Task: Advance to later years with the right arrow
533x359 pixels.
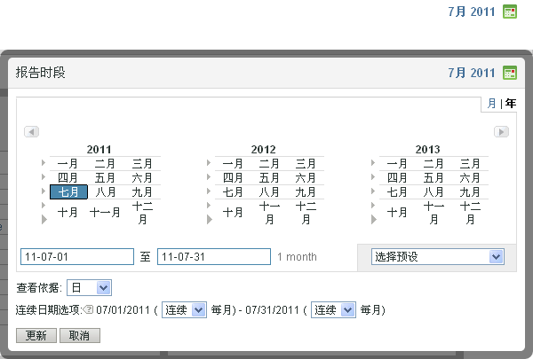Action: pos(501,132)
